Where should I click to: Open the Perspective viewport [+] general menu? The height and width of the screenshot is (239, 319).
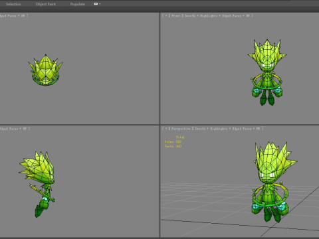pyautogui.click(x=166, y=129)
